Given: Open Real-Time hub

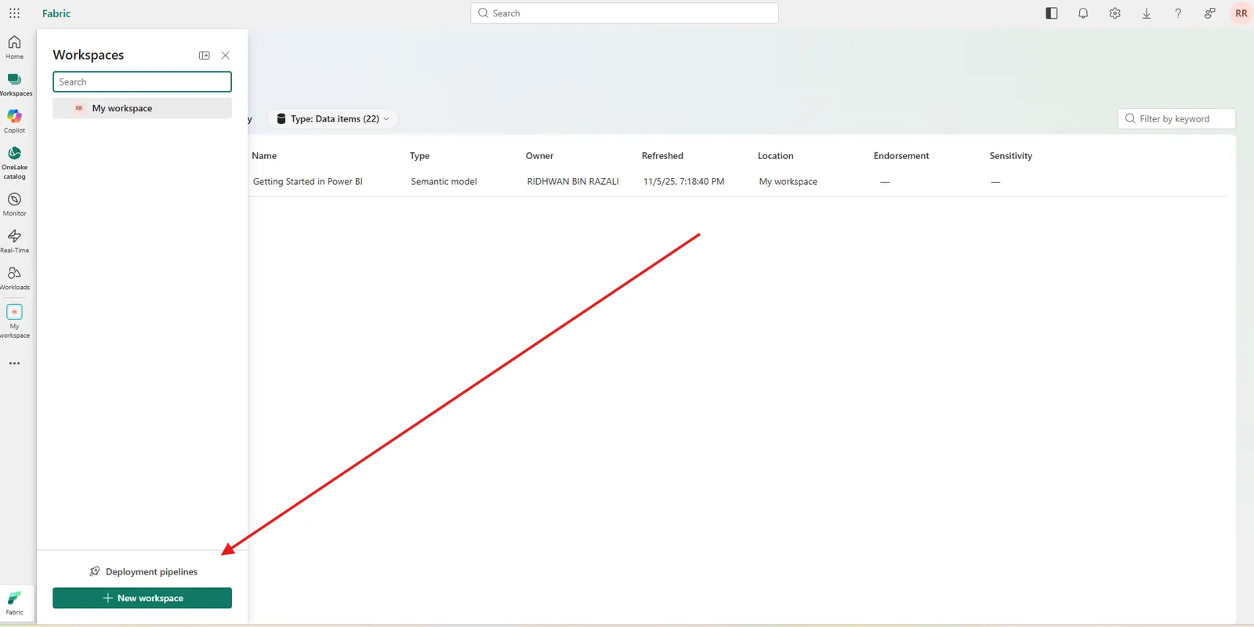Looking at the screenshot, I should click(14, 241).
